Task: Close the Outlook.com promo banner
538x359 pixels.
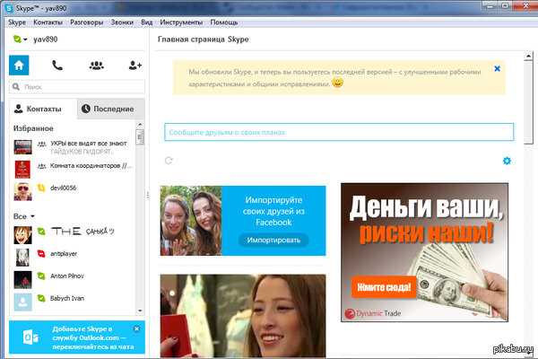Action: point(136,328)
